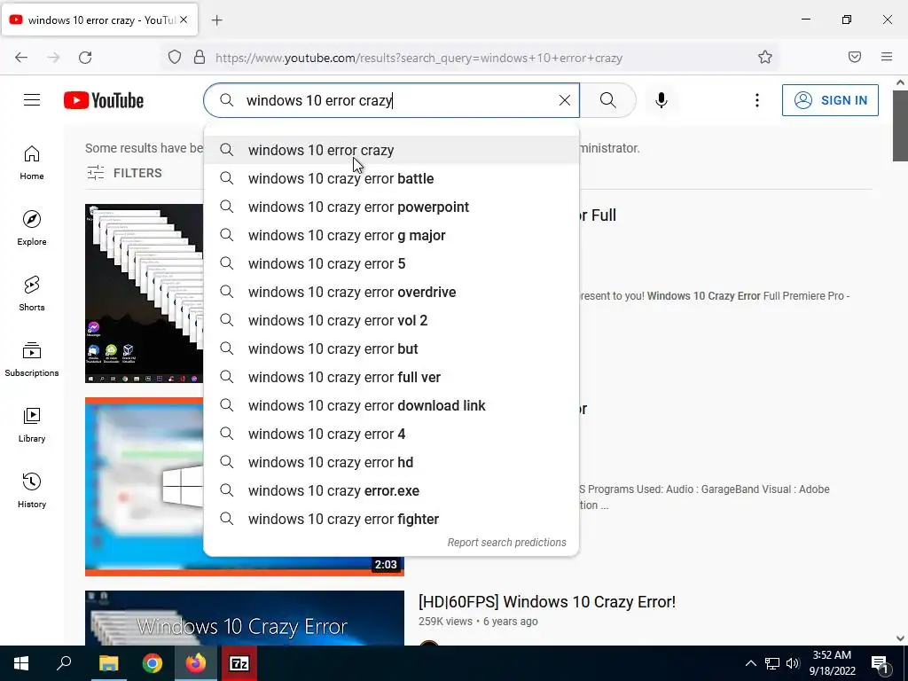Open the notification center

(881, 664)
